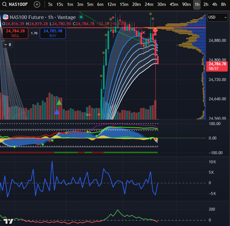Click the red SELL 24,784.28 button
The height and width of the screenshot is (226, 230).
coord(15,33)
